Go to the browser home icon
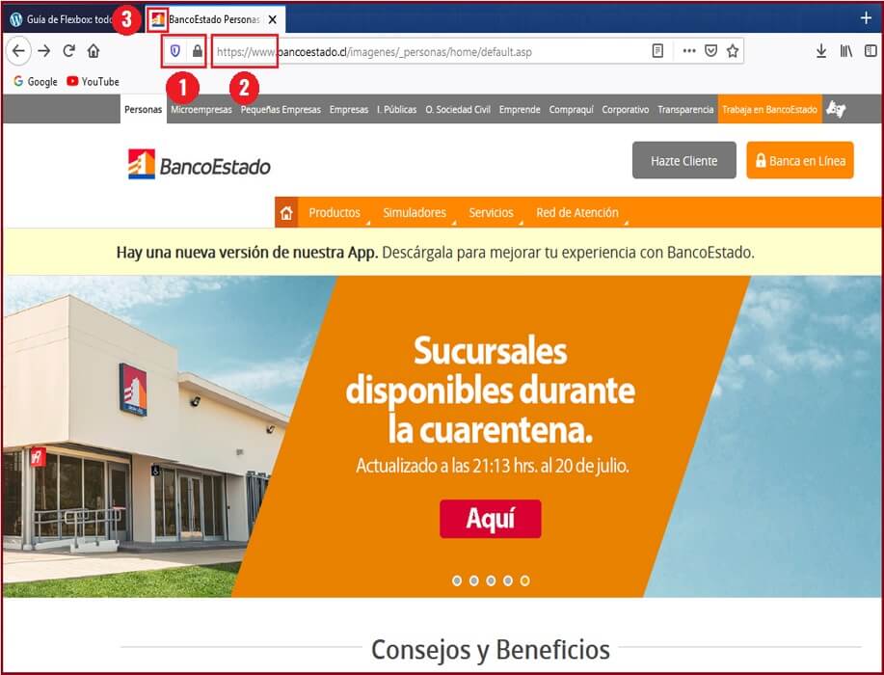Viewport: 884px width, 675px height. point(94,51)
